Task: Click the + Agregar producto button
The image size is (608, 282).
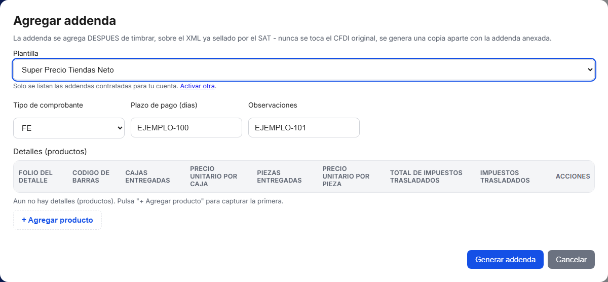Action: pyautogui.click(x=57, y=220)
